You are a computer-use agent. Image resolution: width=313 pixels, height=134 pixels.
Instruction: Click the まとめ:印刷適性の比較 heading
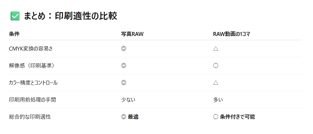coord(71,16)
